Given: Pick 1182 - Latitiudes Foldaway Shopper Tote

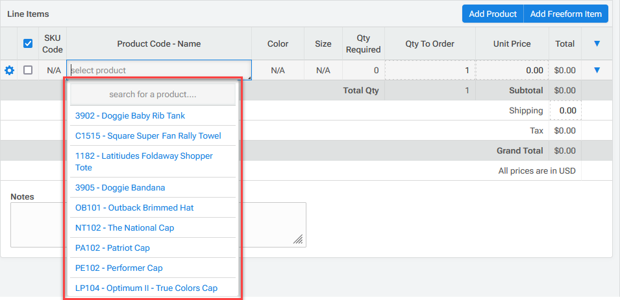Looking at the screenshot, I should click(x=144, y=161).
